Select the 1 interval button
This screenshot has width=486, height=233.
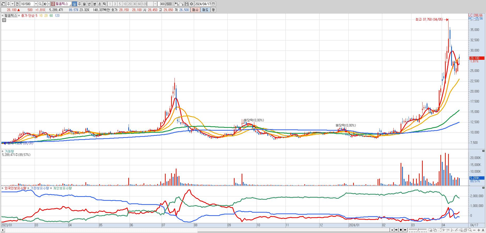coord(110,4)
